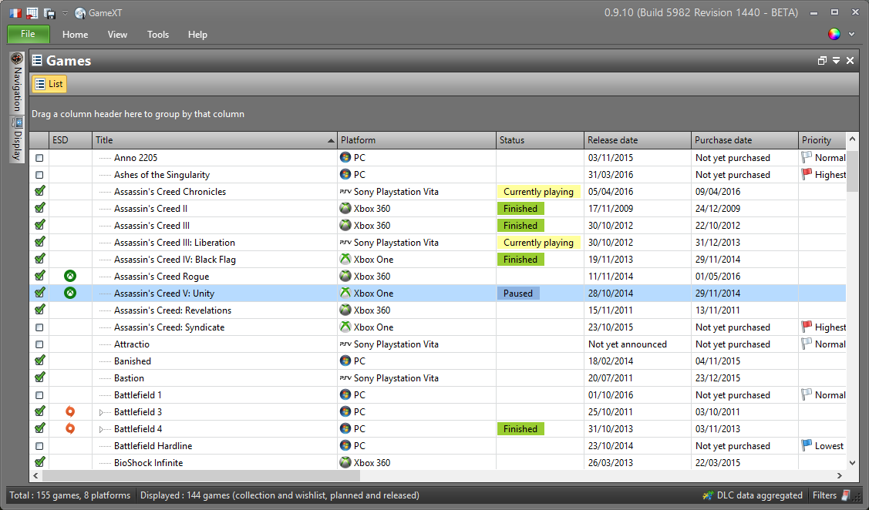Open the View menu
This screenshot has width=869, height=510.
pos(117,35)
